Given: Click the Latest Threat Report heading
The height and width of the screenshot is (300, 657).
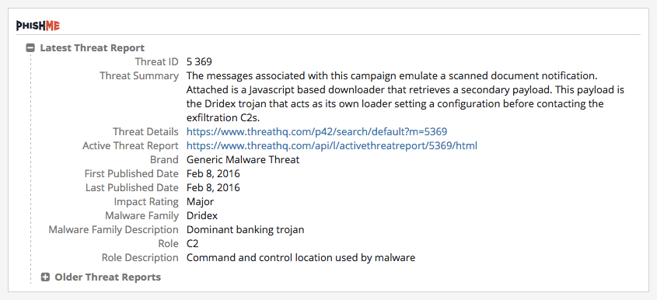Looking at the screenshot, I should coord(93,47).
